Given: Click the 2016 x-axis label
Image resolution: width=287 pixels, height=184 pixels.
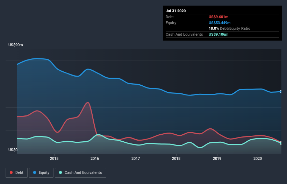Looking at the screenshot, I should click(95, 158).
